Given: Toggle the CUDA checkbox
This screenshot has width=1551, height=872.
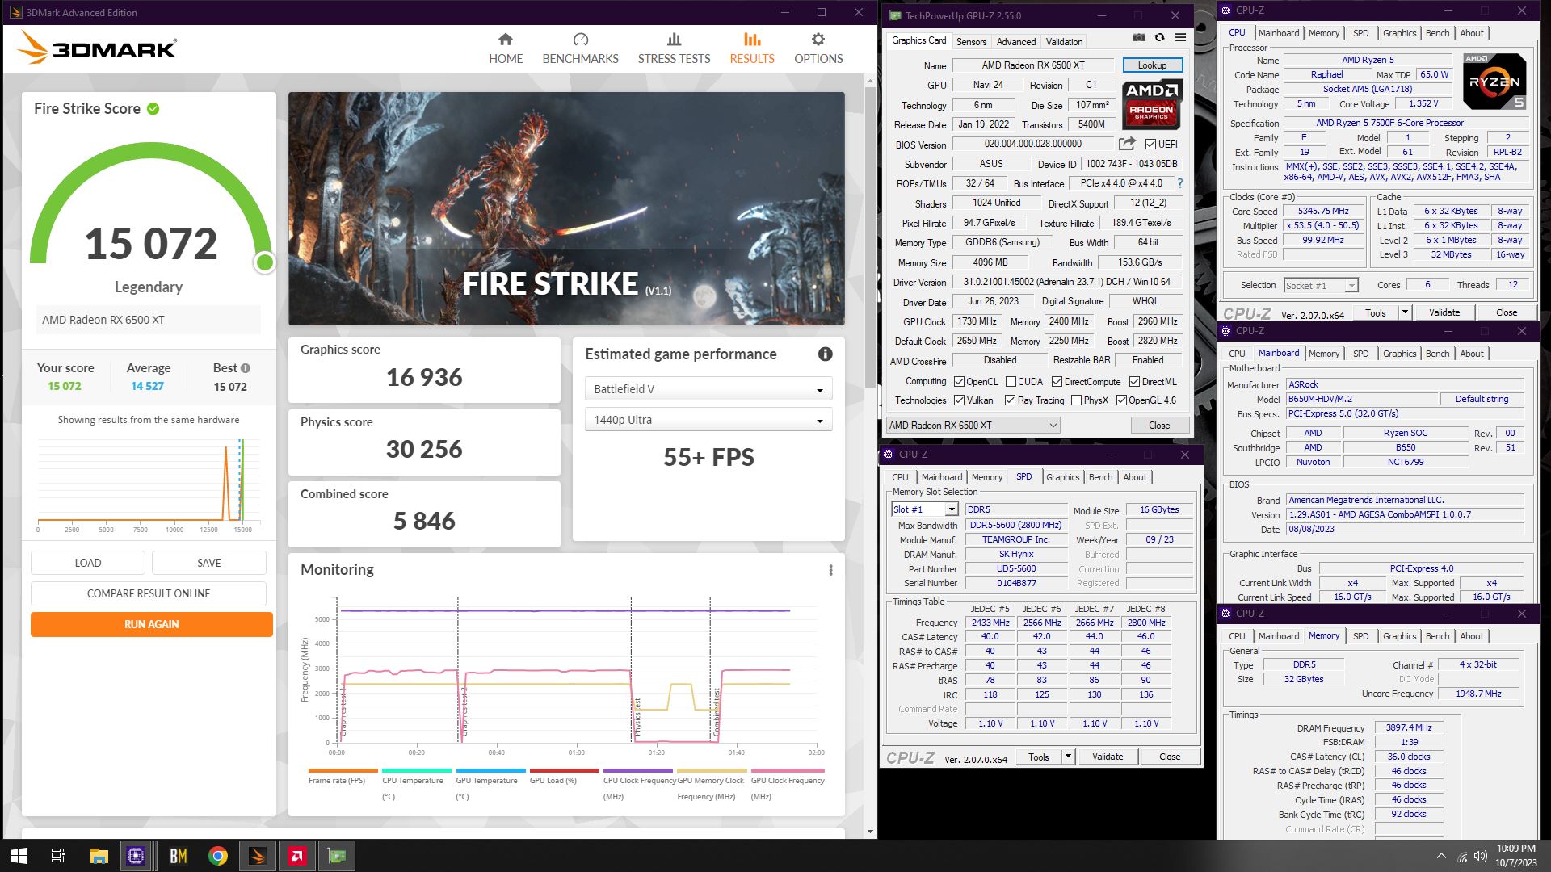Looking at the screenshot, I should [x=1011, y=382].
